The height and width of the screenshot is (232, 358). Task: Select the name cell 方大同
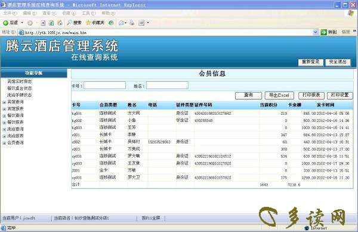[134, 113]
